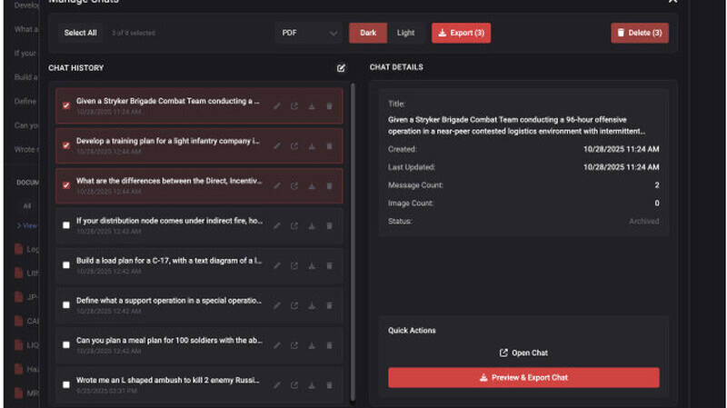Click the red Delete (3) button

640,34
